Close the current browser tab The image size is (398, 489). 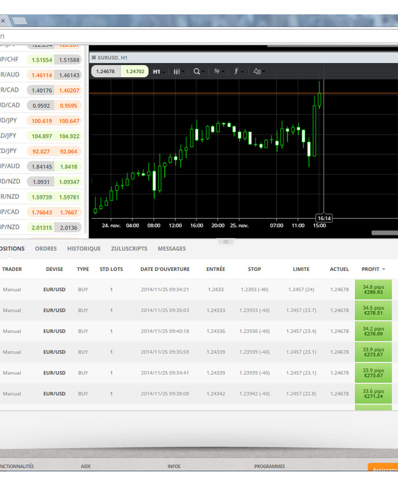tap(3, 21)
